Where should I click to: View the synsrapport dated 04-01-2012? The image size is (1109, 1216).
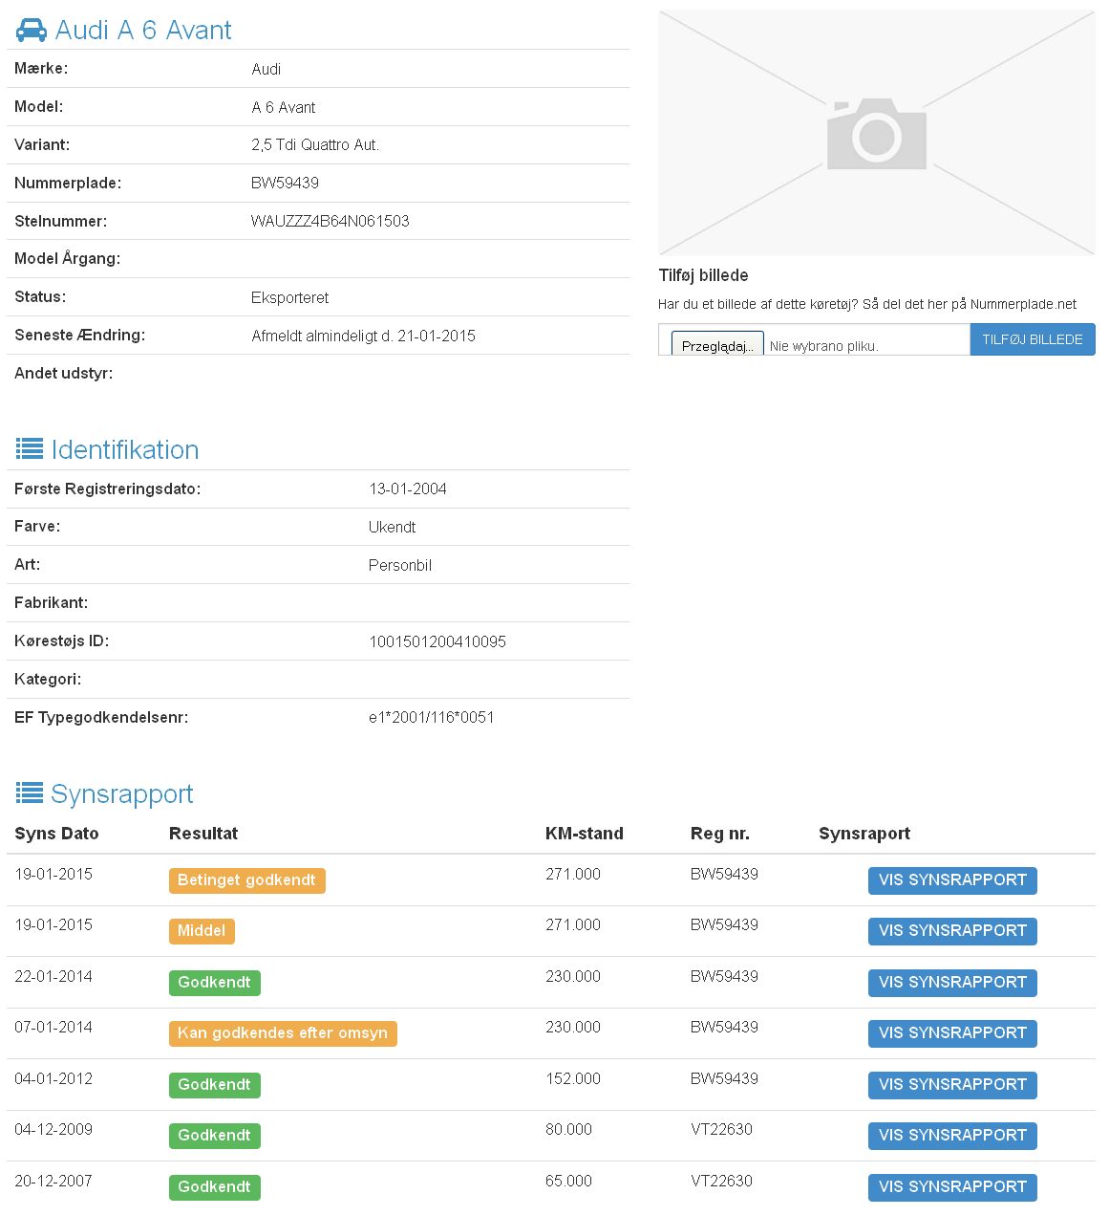point(952,1085)
